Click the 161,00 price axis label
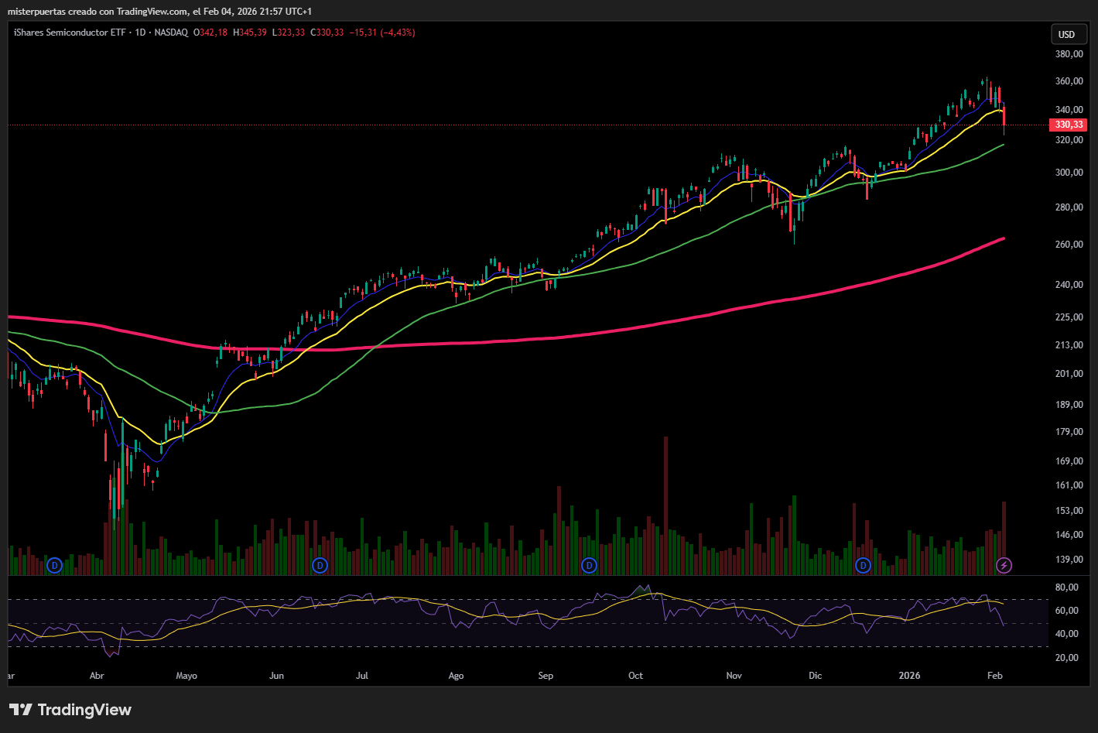 1069,485
